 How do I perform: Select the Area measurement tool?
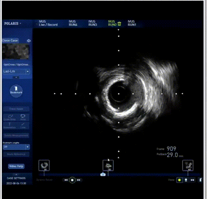point(23,117)
